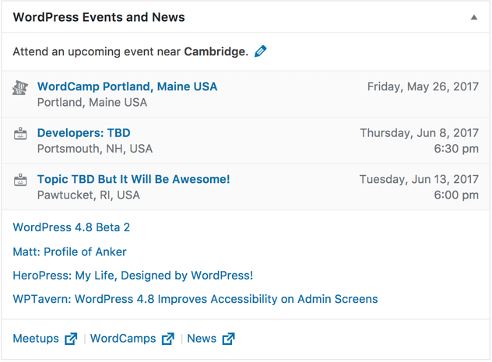
Task: Visit the Meetups footer link
Action: tap(36, 339)
